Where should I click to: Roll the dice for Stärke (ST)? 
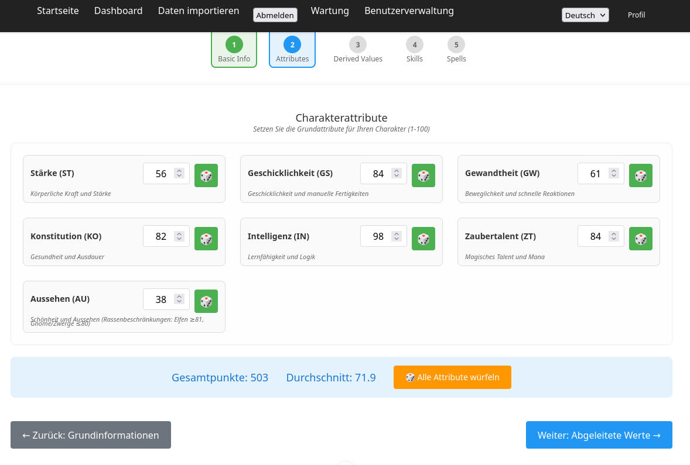206,175
